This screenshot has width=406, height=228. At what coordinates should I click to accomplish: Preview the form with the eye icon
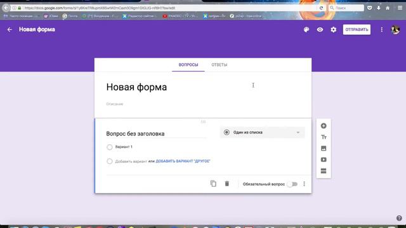click(320, 30)
